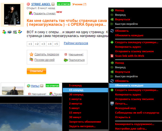Open first 'Обновлять каждые' submenu entry
Viewport: 162px width, 131px height.
(x=129, y=35)
